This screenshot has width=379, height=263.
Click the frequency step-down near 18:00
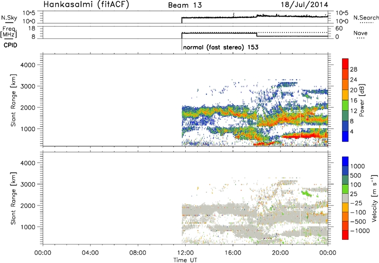point(257,35)
